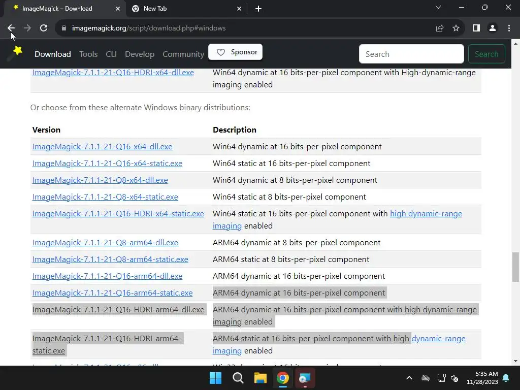View site info via the lock icon

(64, 28)
